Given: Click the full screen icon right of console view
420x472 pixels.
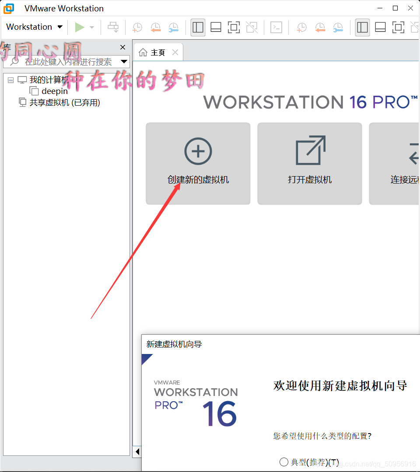Looking at the screenshot, I should pyautogui.click(x=398, y=28).
